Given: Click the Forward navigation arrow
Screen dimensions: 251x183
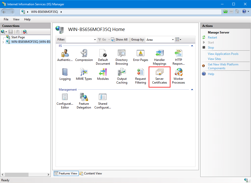Looking at the screenshot, I should [x=12, y=12].
